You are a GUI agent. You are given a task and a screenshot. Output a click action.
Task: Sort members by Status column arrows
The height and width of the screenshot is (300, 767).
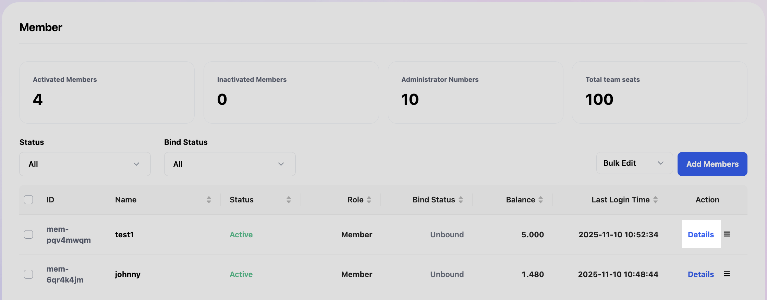coord(289,200)
